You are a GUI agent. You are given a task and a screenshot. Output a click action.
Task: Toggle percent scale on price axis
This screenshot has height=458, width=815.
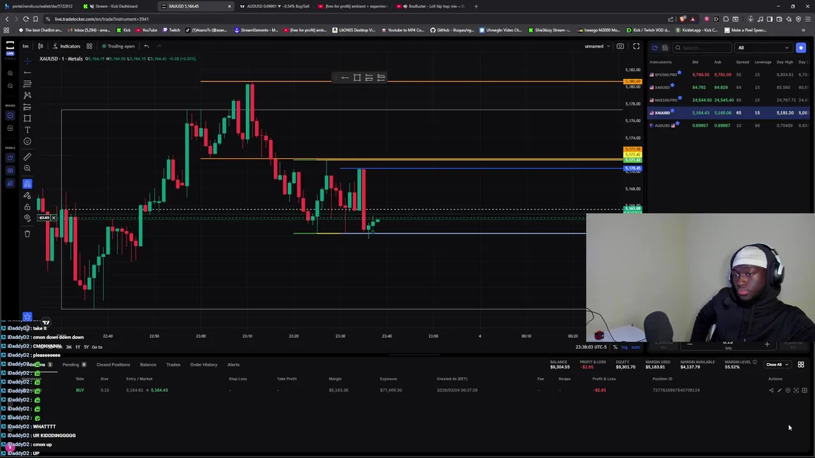click(615, 347)
